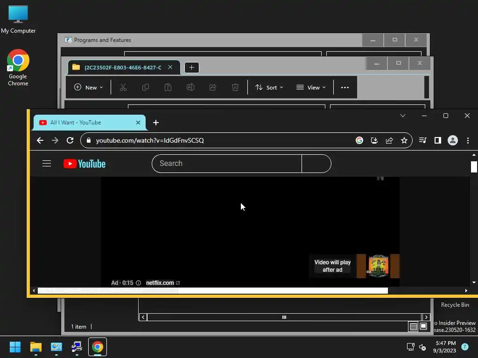This screenshot has height=358, width=478.
Task: Click the YouTube logo
Action: pos(84,164)
